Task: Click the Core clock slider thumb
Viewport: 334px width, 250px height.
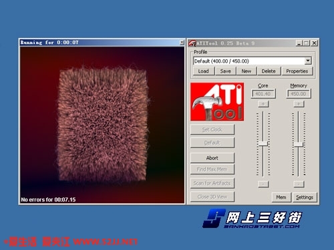Action: point(263,143)
